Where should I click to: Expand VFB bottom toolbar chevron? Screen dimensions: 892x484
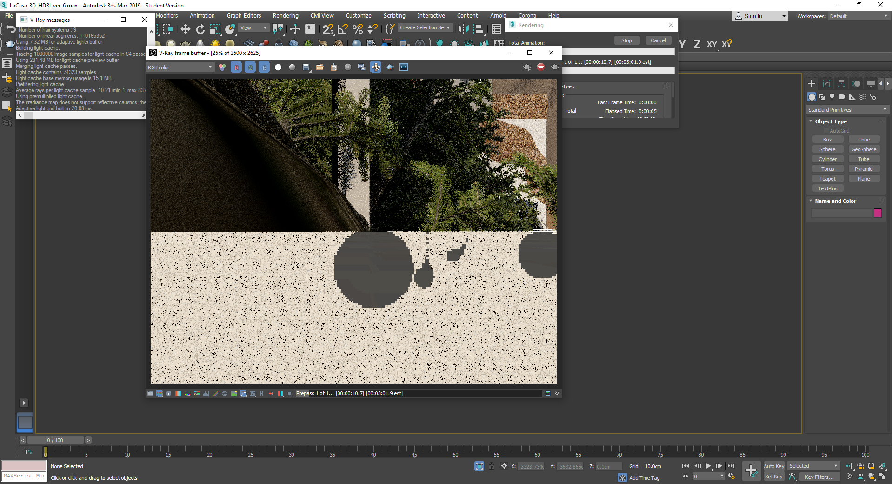[557, 394]
